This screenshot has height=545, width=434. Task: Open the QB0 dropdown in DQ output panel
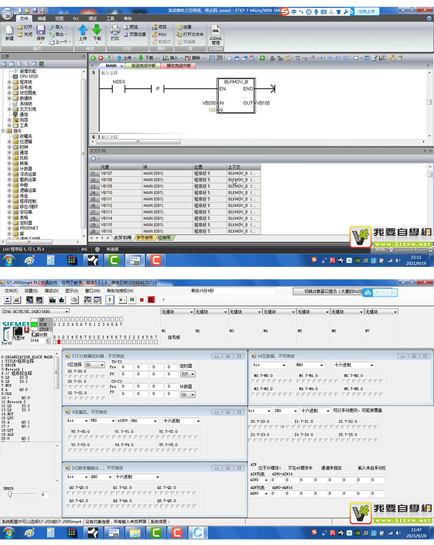pos(100,477)
